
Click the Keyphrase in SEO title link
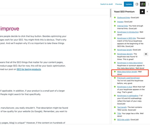click(126, 38)
